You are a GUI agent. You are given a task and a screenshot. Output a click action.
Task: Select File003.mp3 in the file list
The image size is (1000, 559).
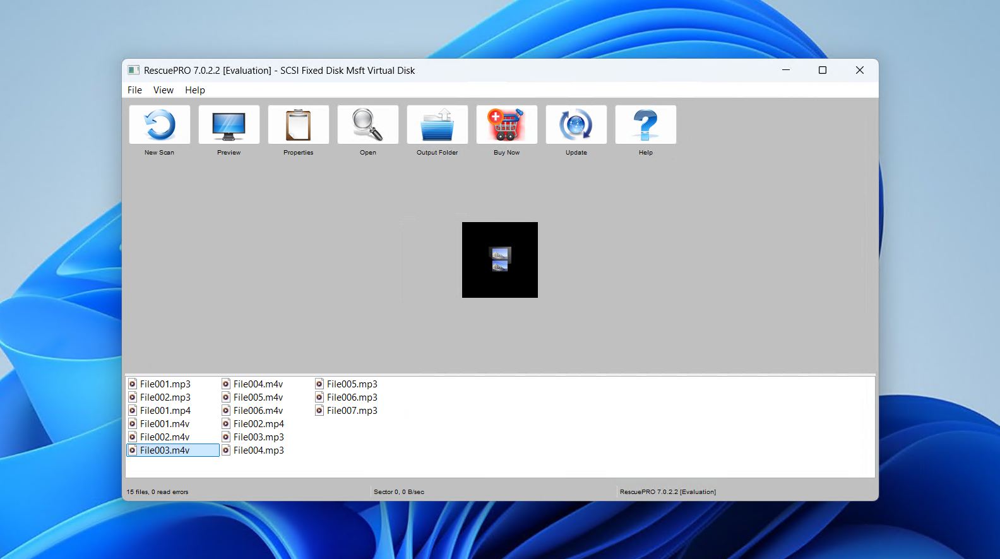pyautogui.click(x=258, y=437)
